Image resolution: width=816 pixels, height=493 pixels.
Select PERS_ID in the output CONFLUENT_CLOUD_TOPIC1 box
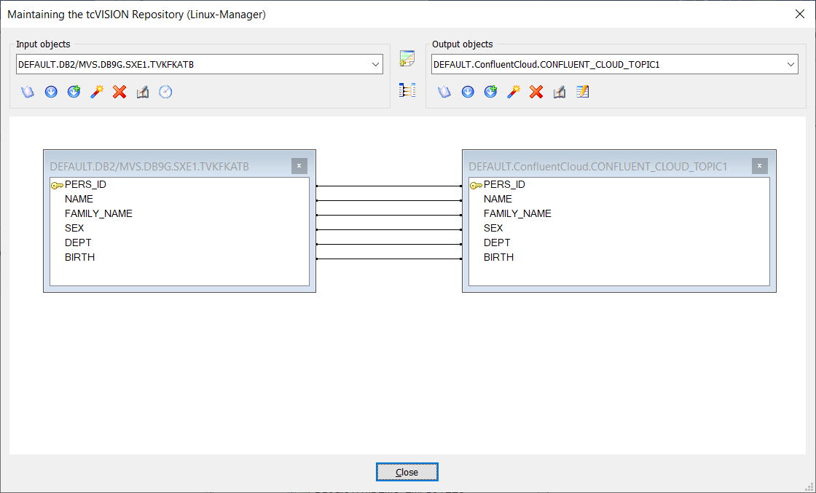point(504,185)
